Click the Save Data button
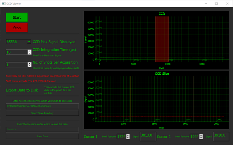 pos(42,136)
